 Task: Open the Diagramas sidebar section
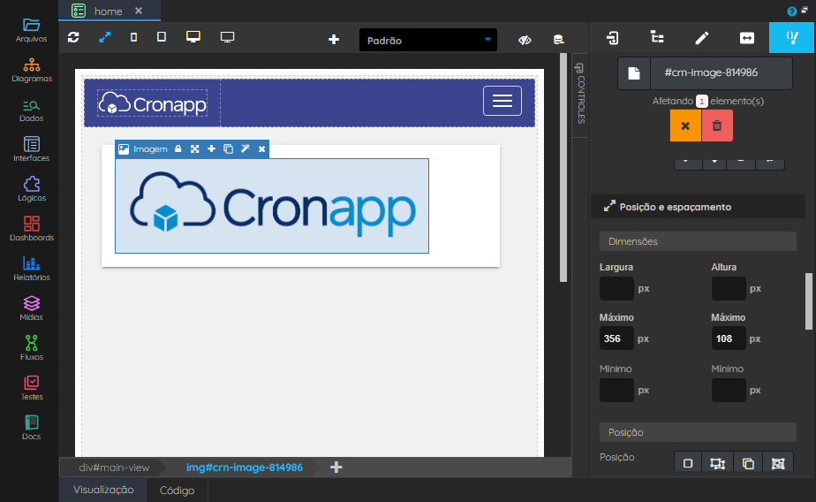tap(31, 71)
